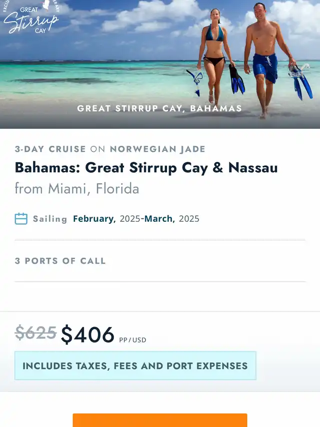Click the 'Sailing' label
The image size is (320, 427).
(x=50, y=219)
